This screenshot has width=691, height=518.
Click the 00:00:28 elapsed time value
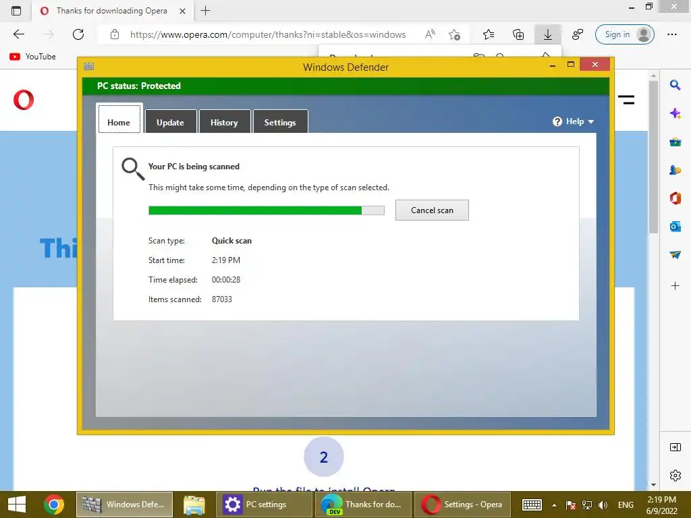(x=226, y=280)
